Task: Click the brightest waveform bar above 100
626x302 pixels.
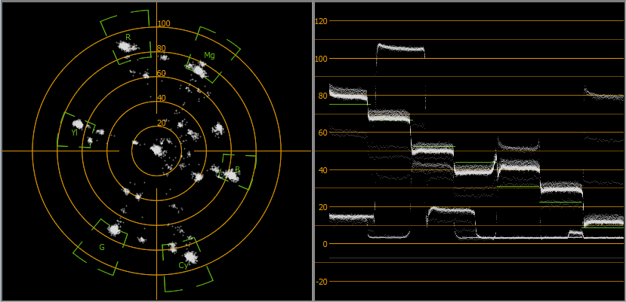Action: [400, 49]
